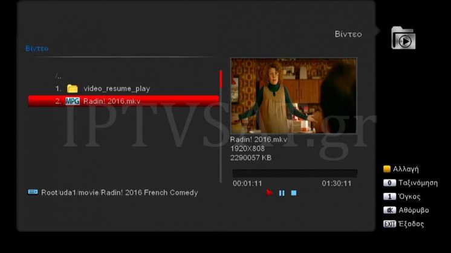This screenshot has height=253, width=451.
Task: Click the MPG file type icon
Action: [72, 101]
